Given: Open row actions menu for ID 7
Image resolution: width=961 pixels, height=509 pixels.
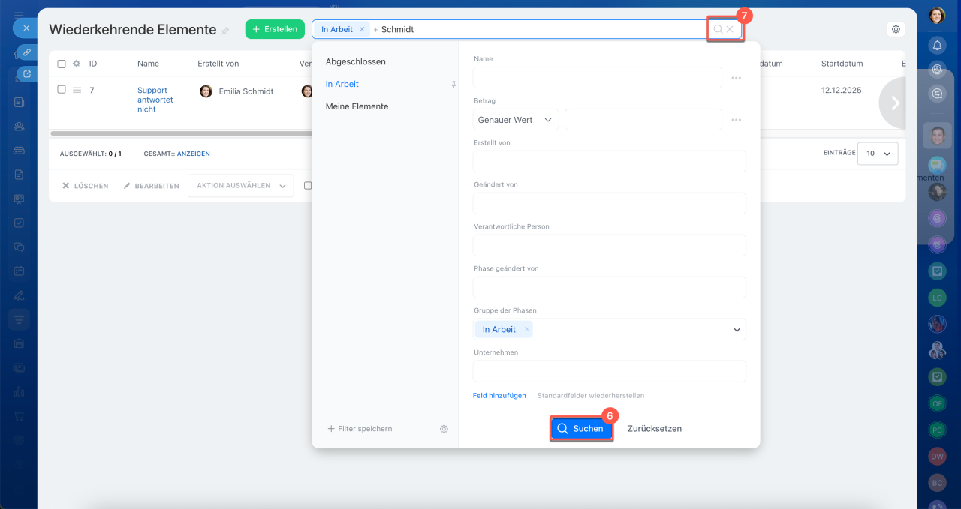Looking at the screenshot, I should pos(77,90).
